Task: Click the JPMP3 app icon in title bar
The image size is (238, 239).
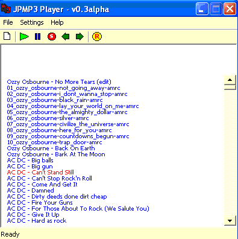Action: 6,8
